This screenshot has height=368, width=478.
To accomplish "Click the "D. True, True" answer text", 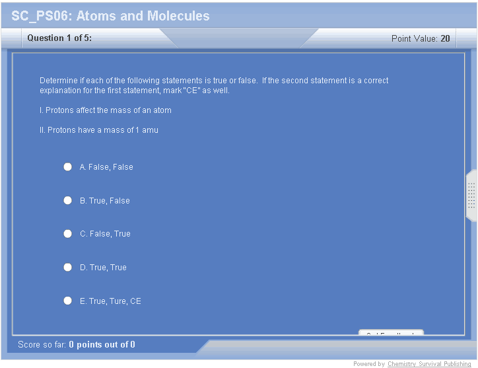I will (x=103, y=268).
